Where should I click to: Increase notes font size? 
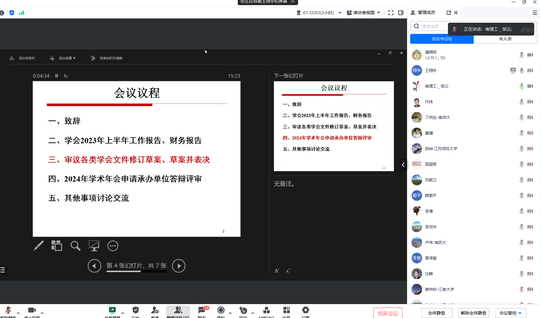[276, 271]
